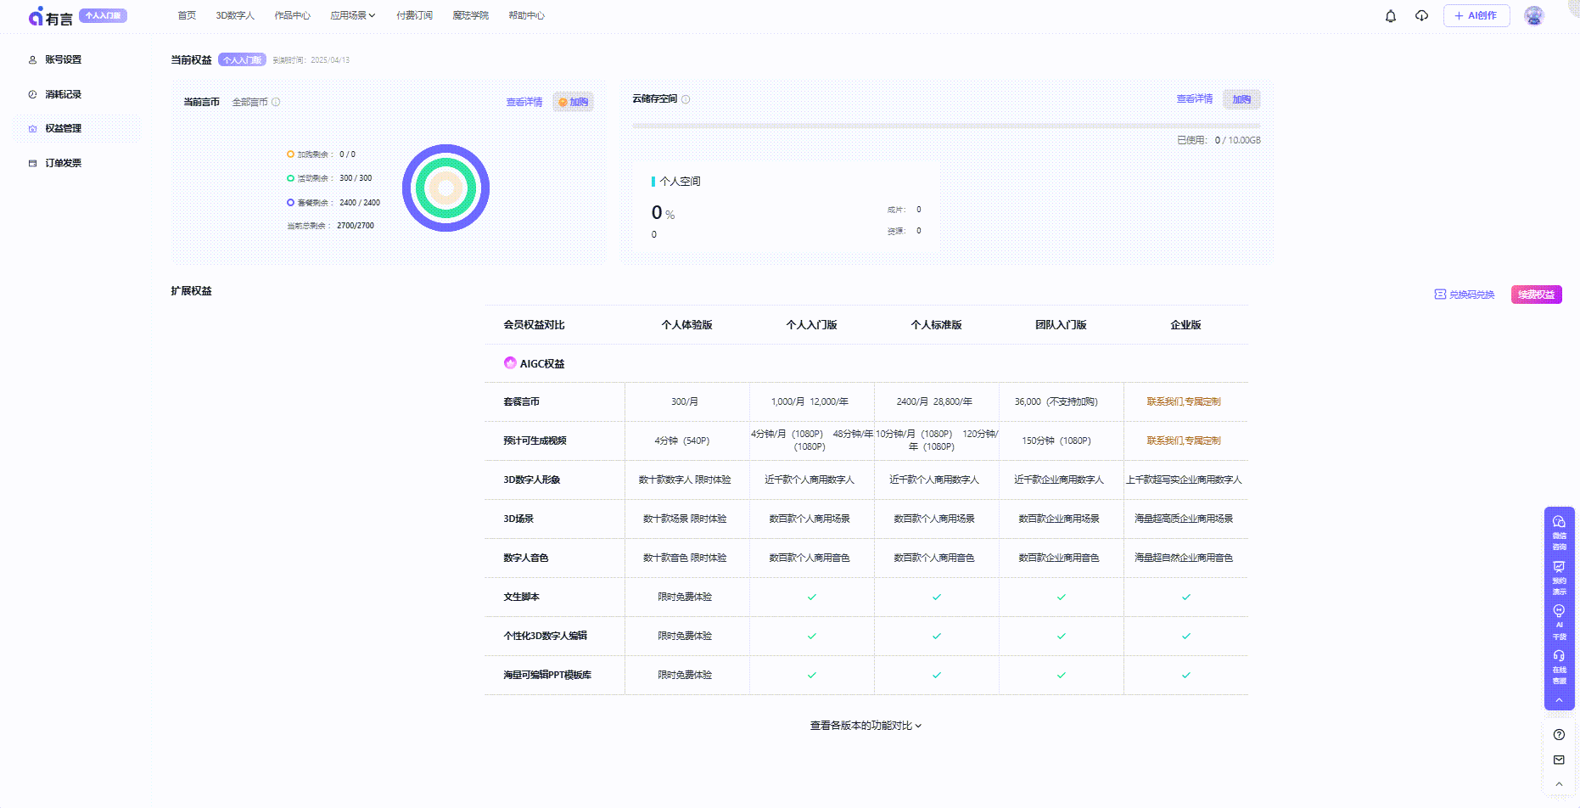1580x808 pixels.
Task: Click the 续费权益 renew button
Action: [x=1536, y=295]
